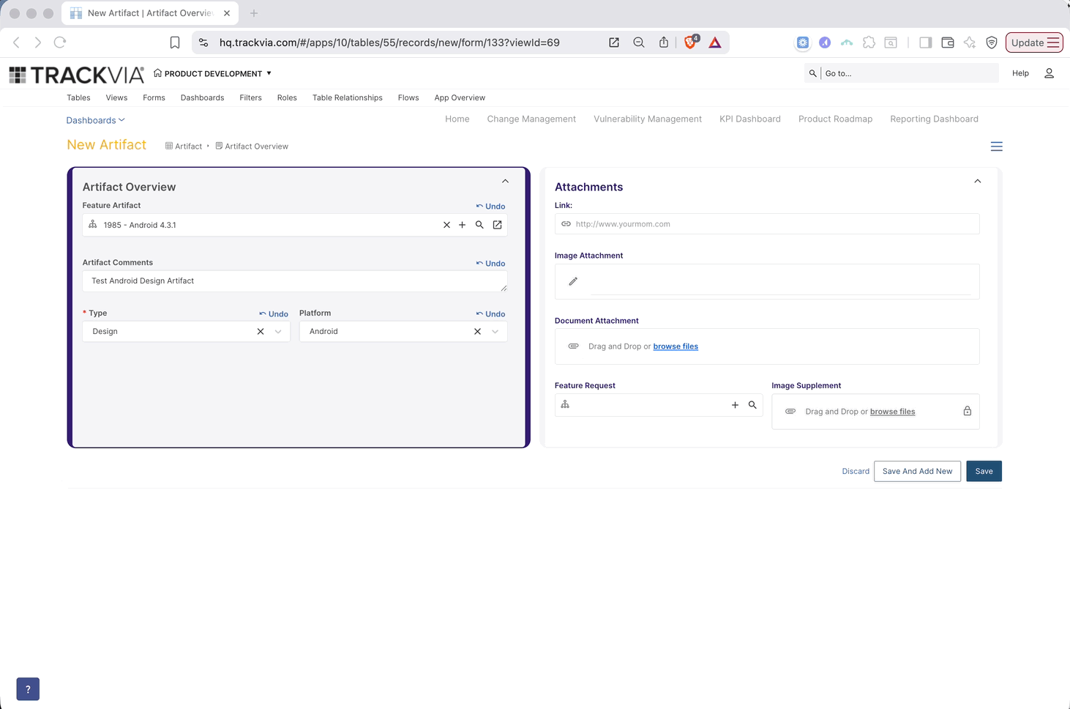The image size is (1070, 709).
Task: Switch to the Forms tab
Action: (x=154, y=97)
